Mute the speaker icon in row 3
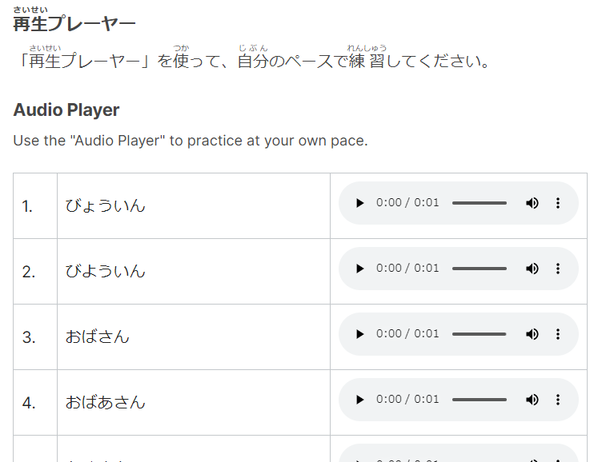The width and height of the screenshot is (598, 462). 532,334
